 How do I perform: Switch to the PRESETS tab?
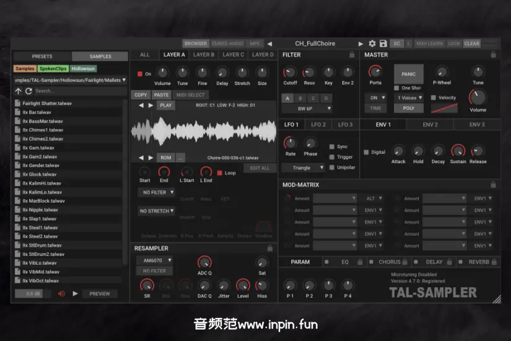coord(42,56)
